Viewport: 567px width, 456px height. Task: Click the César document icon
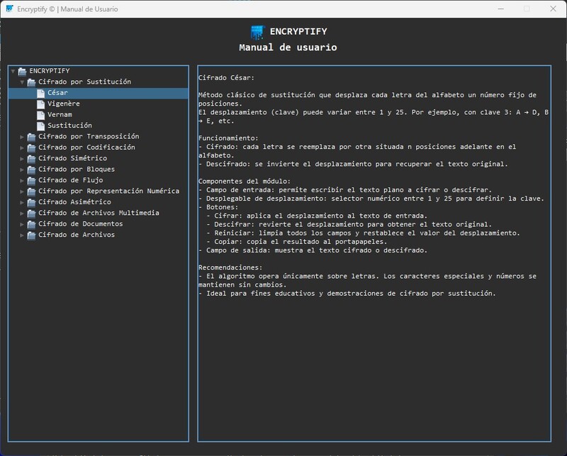(x=40, y=92)
